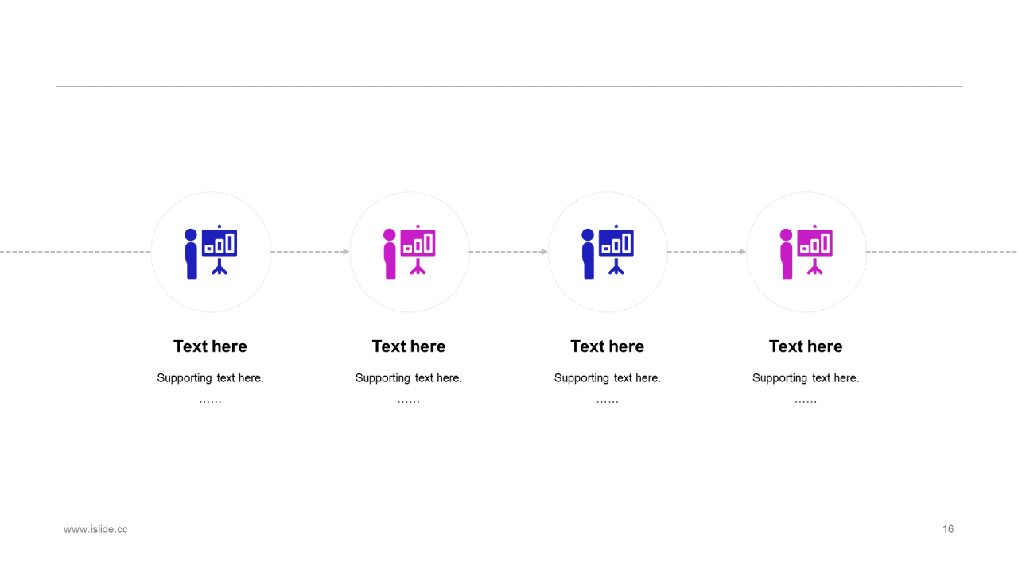Click the dashed line left of first circle

pyautogui.click(x=76, y=252)
